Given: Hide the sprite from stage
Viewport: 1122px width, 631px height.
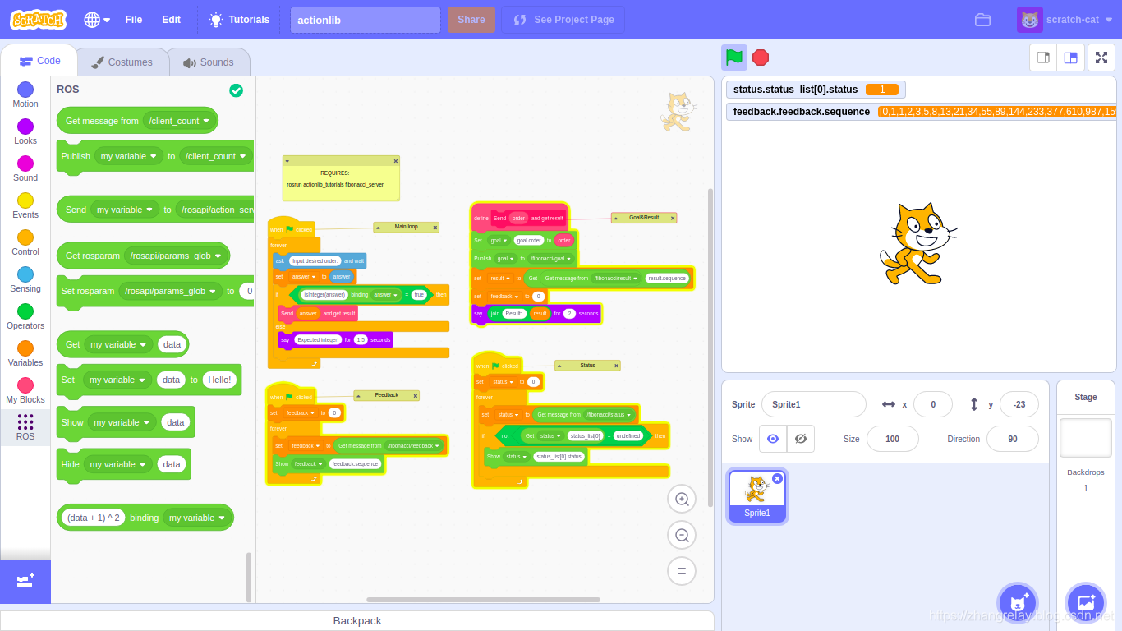Looking at the screenshot, I should [x=801, y=439].
